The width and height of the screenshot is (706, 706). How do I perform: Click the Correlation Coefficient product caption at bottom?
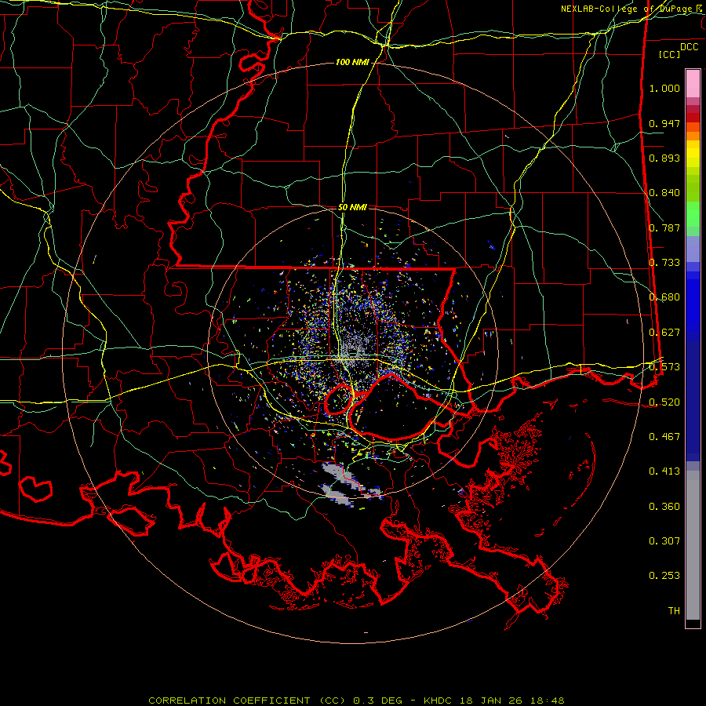tap(356, 701)
